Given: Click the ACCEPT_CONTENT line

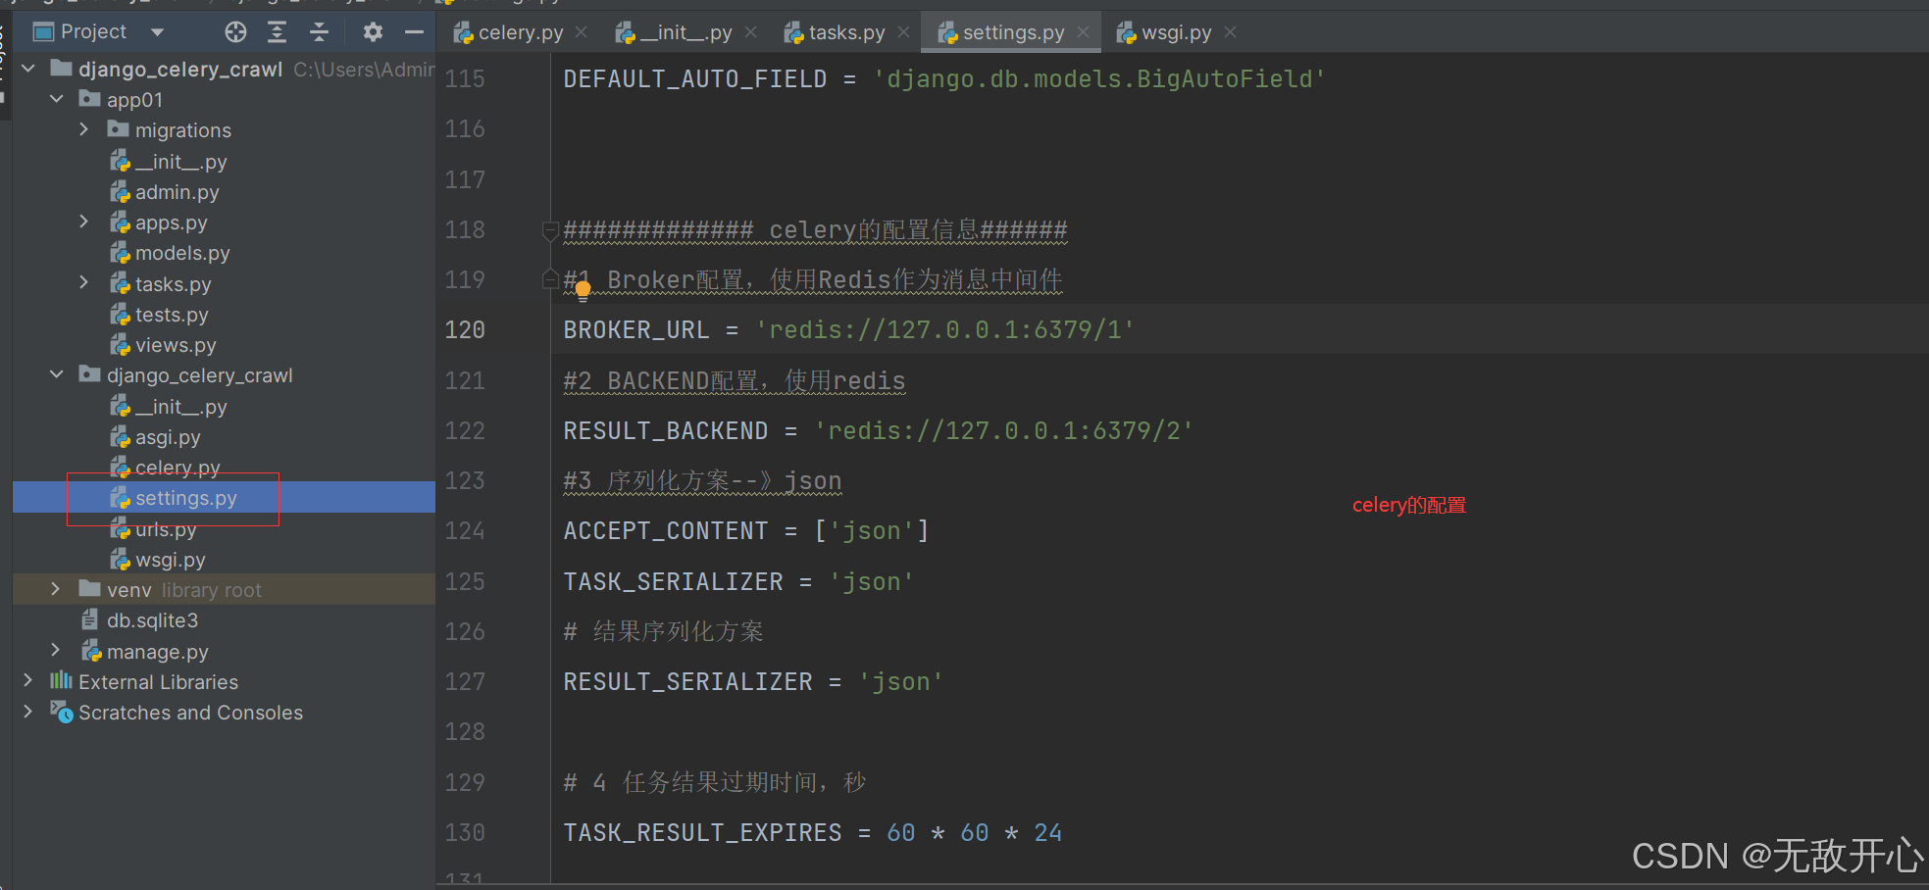Looking at the screenshot, I should pyautogui.click(x=746, y=531).
